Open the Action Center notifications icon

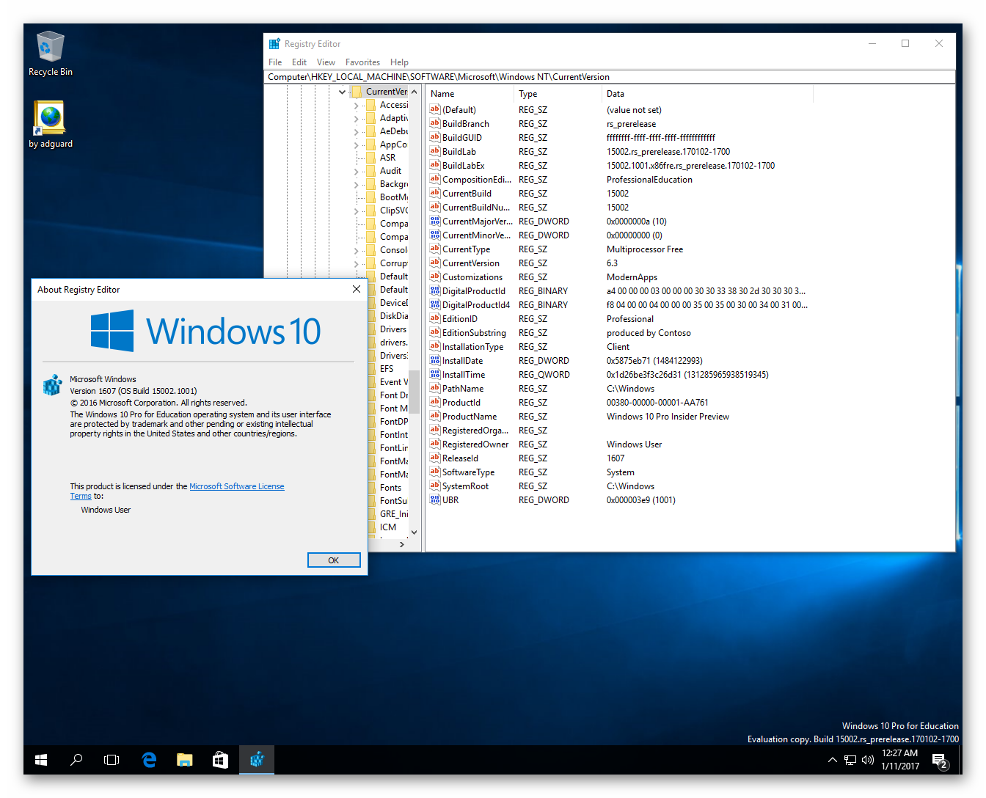(941, 761)
